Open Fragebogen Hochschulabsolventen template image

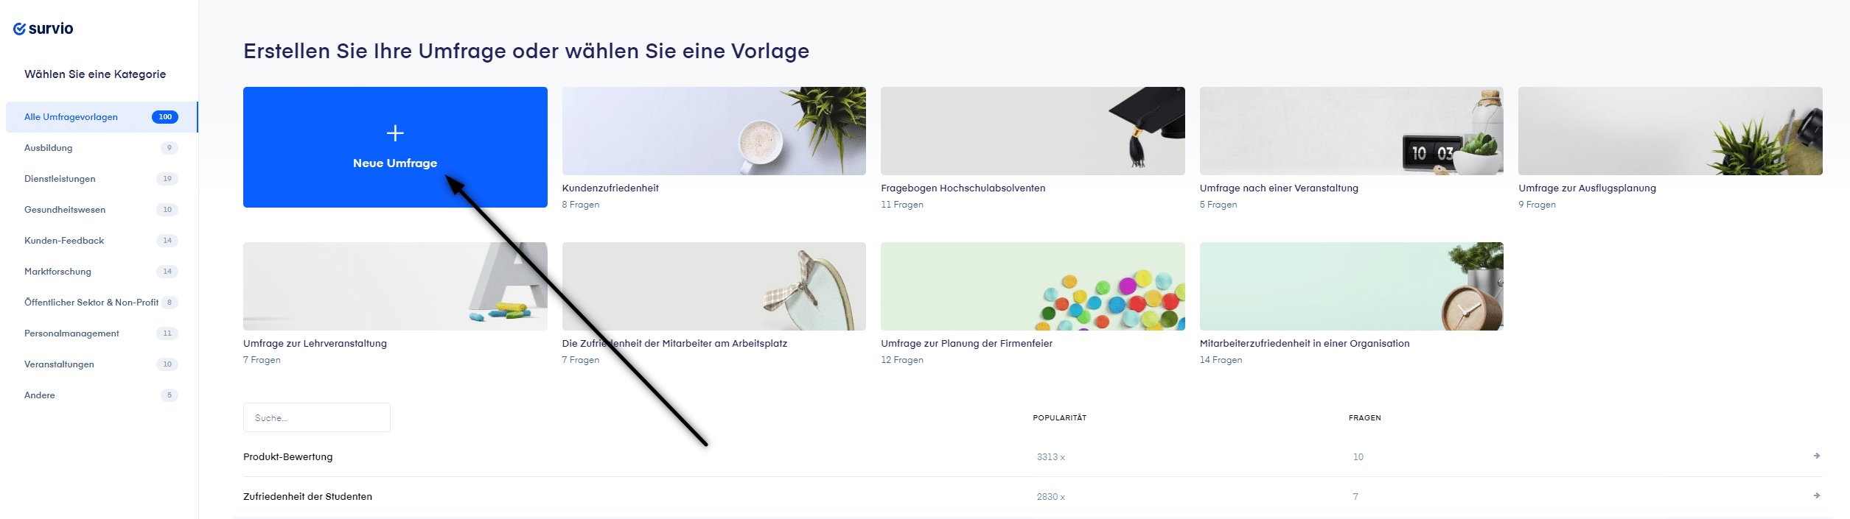click(1033, 131)
